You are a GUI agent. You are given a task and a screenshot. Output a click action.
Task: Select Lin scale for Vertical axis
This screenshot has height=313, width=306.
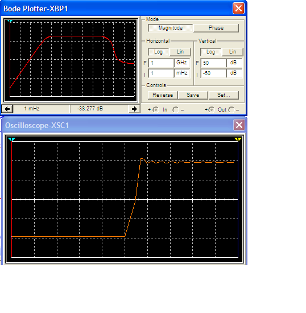point(233,52)
